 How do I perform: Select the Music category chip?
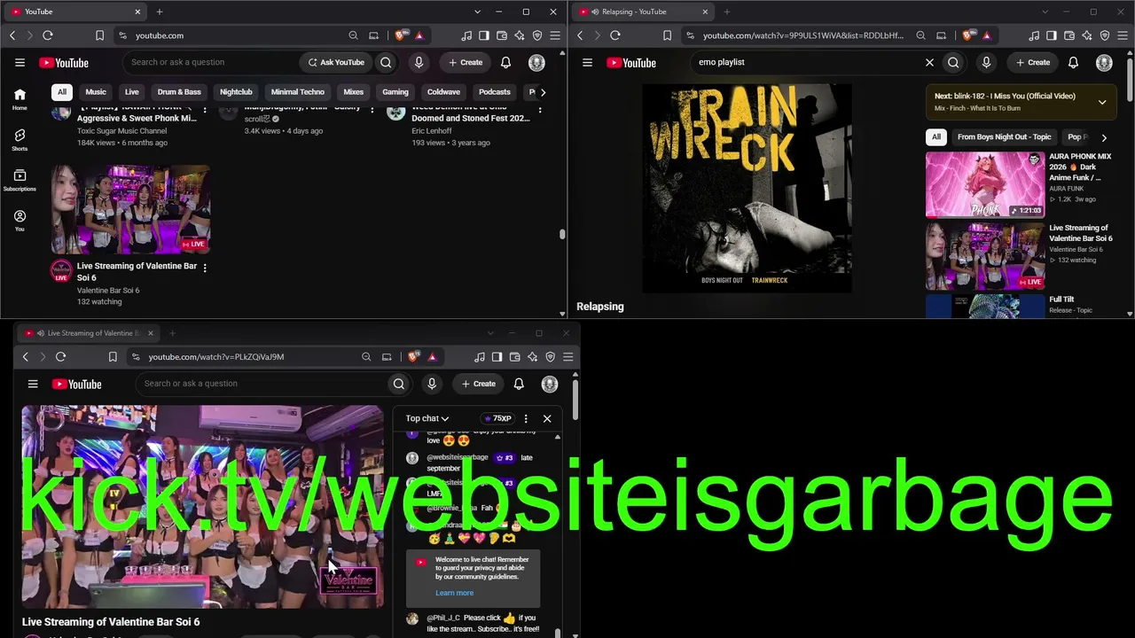coord(96,92)
